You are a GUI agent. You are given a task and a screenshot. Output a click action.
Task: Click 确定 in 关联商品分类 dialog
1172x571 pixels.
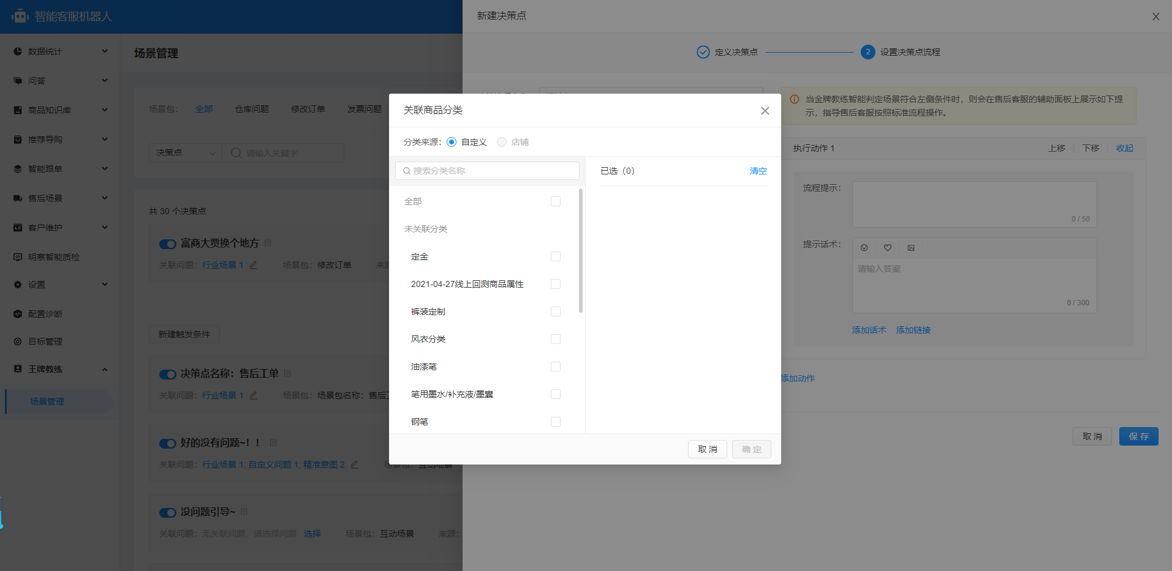point(752,449)
